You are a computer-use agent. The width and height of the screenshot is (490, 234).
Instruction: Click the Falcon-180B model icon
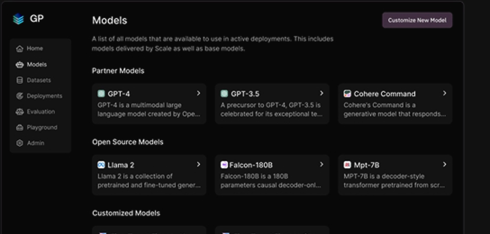(224, 165)
